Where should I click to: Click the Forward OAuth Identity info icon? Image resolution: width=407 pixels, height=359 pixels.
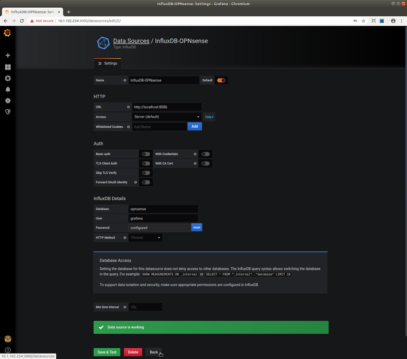point(135,182)
